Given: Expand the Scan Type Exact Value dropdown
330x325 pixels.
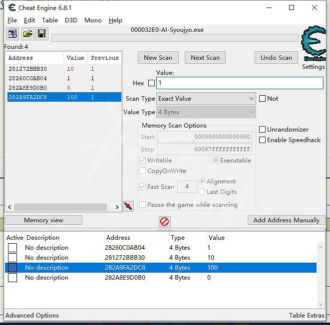Looking at the screenshot, I should pos(206,99).
